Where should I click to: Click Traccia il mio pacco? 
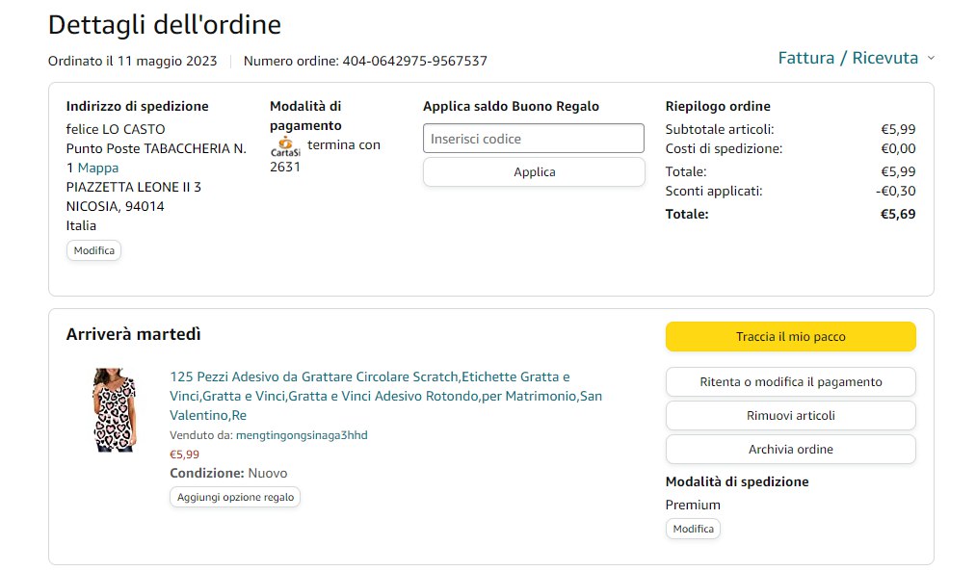pyautogui.click(x=790, y=337)
